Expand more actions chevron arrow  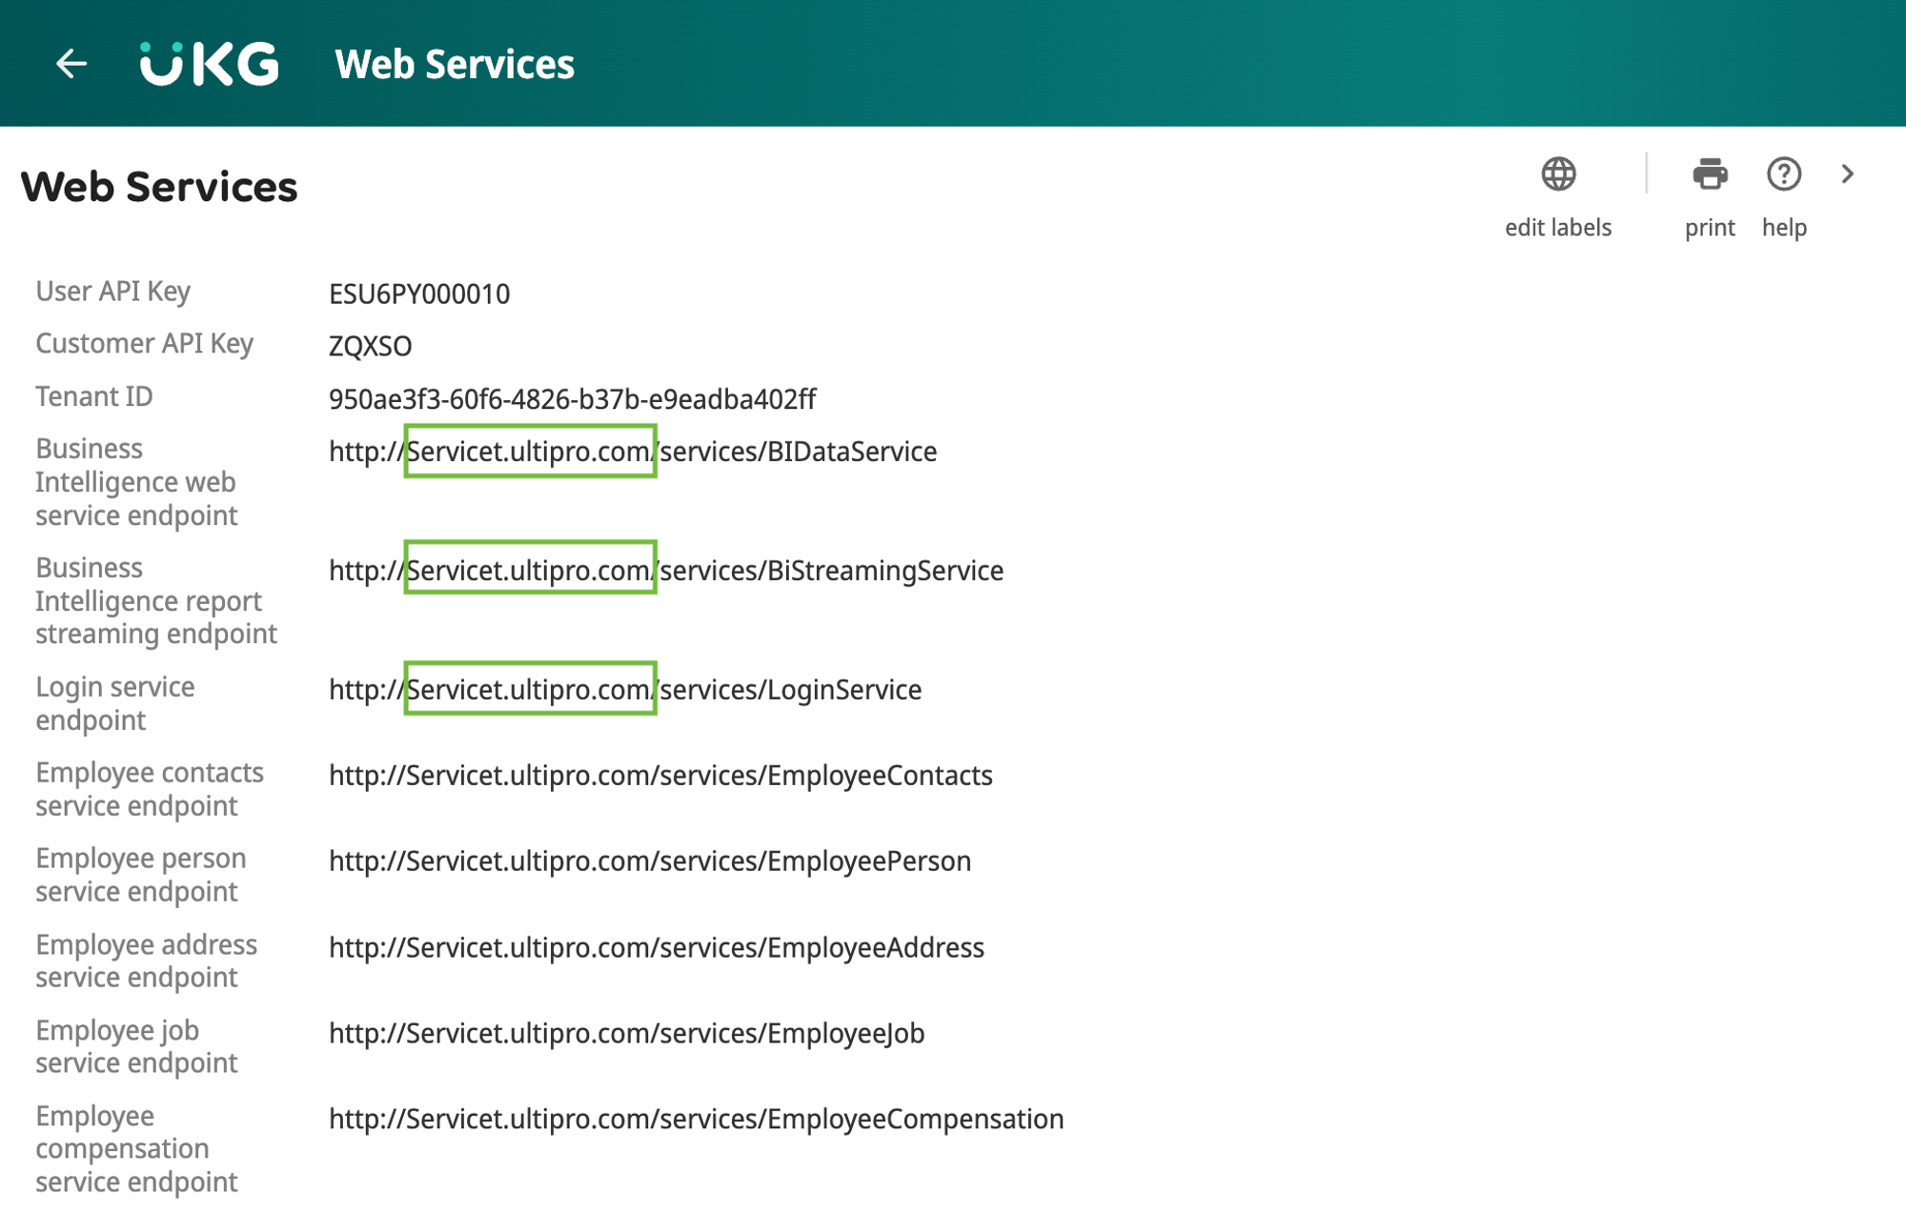pos(1848,174)
